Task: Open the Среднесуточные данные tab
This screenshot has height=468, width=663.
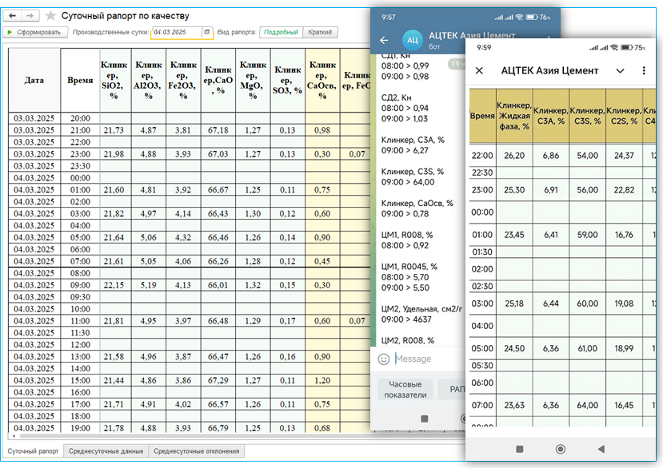Action: pos(106,451)
